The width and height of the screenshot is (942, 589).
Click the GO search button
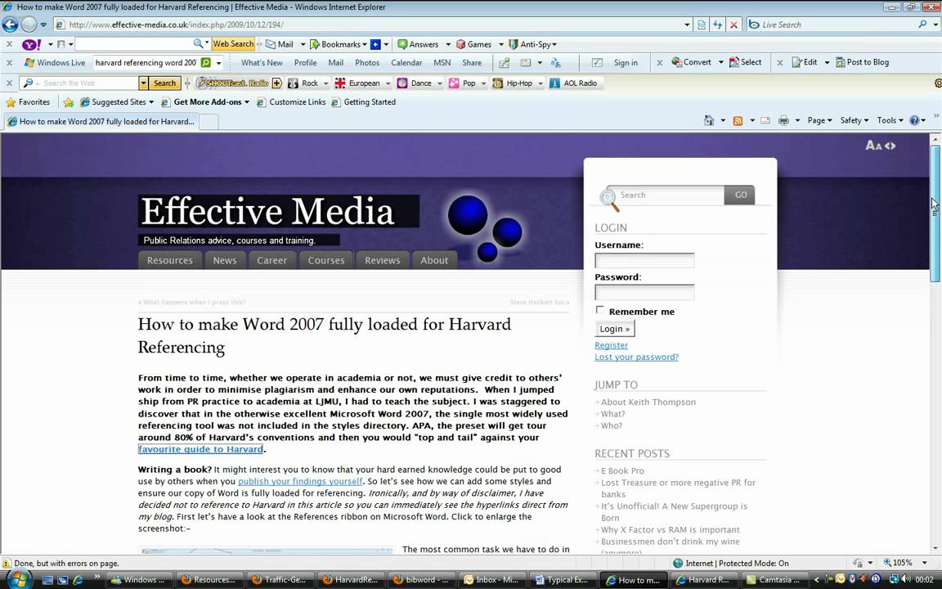coord(740,195)
